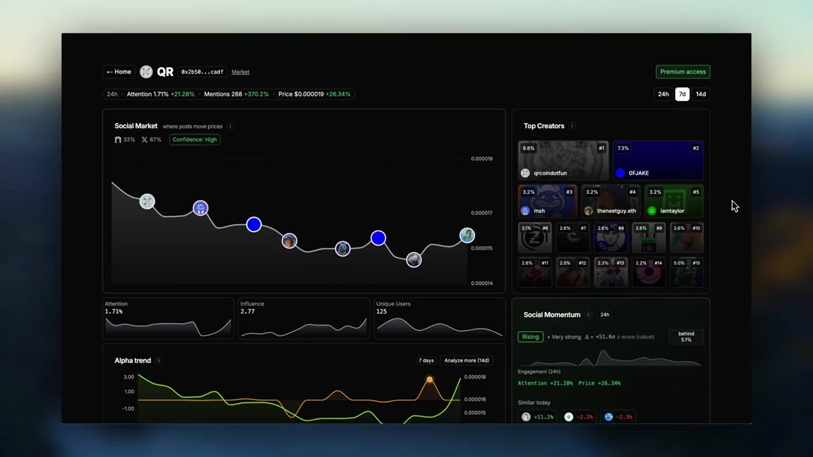The width and height of the screenshot is (813, 457).
Task: Switch time range to 14d
Action: (701, 94)
